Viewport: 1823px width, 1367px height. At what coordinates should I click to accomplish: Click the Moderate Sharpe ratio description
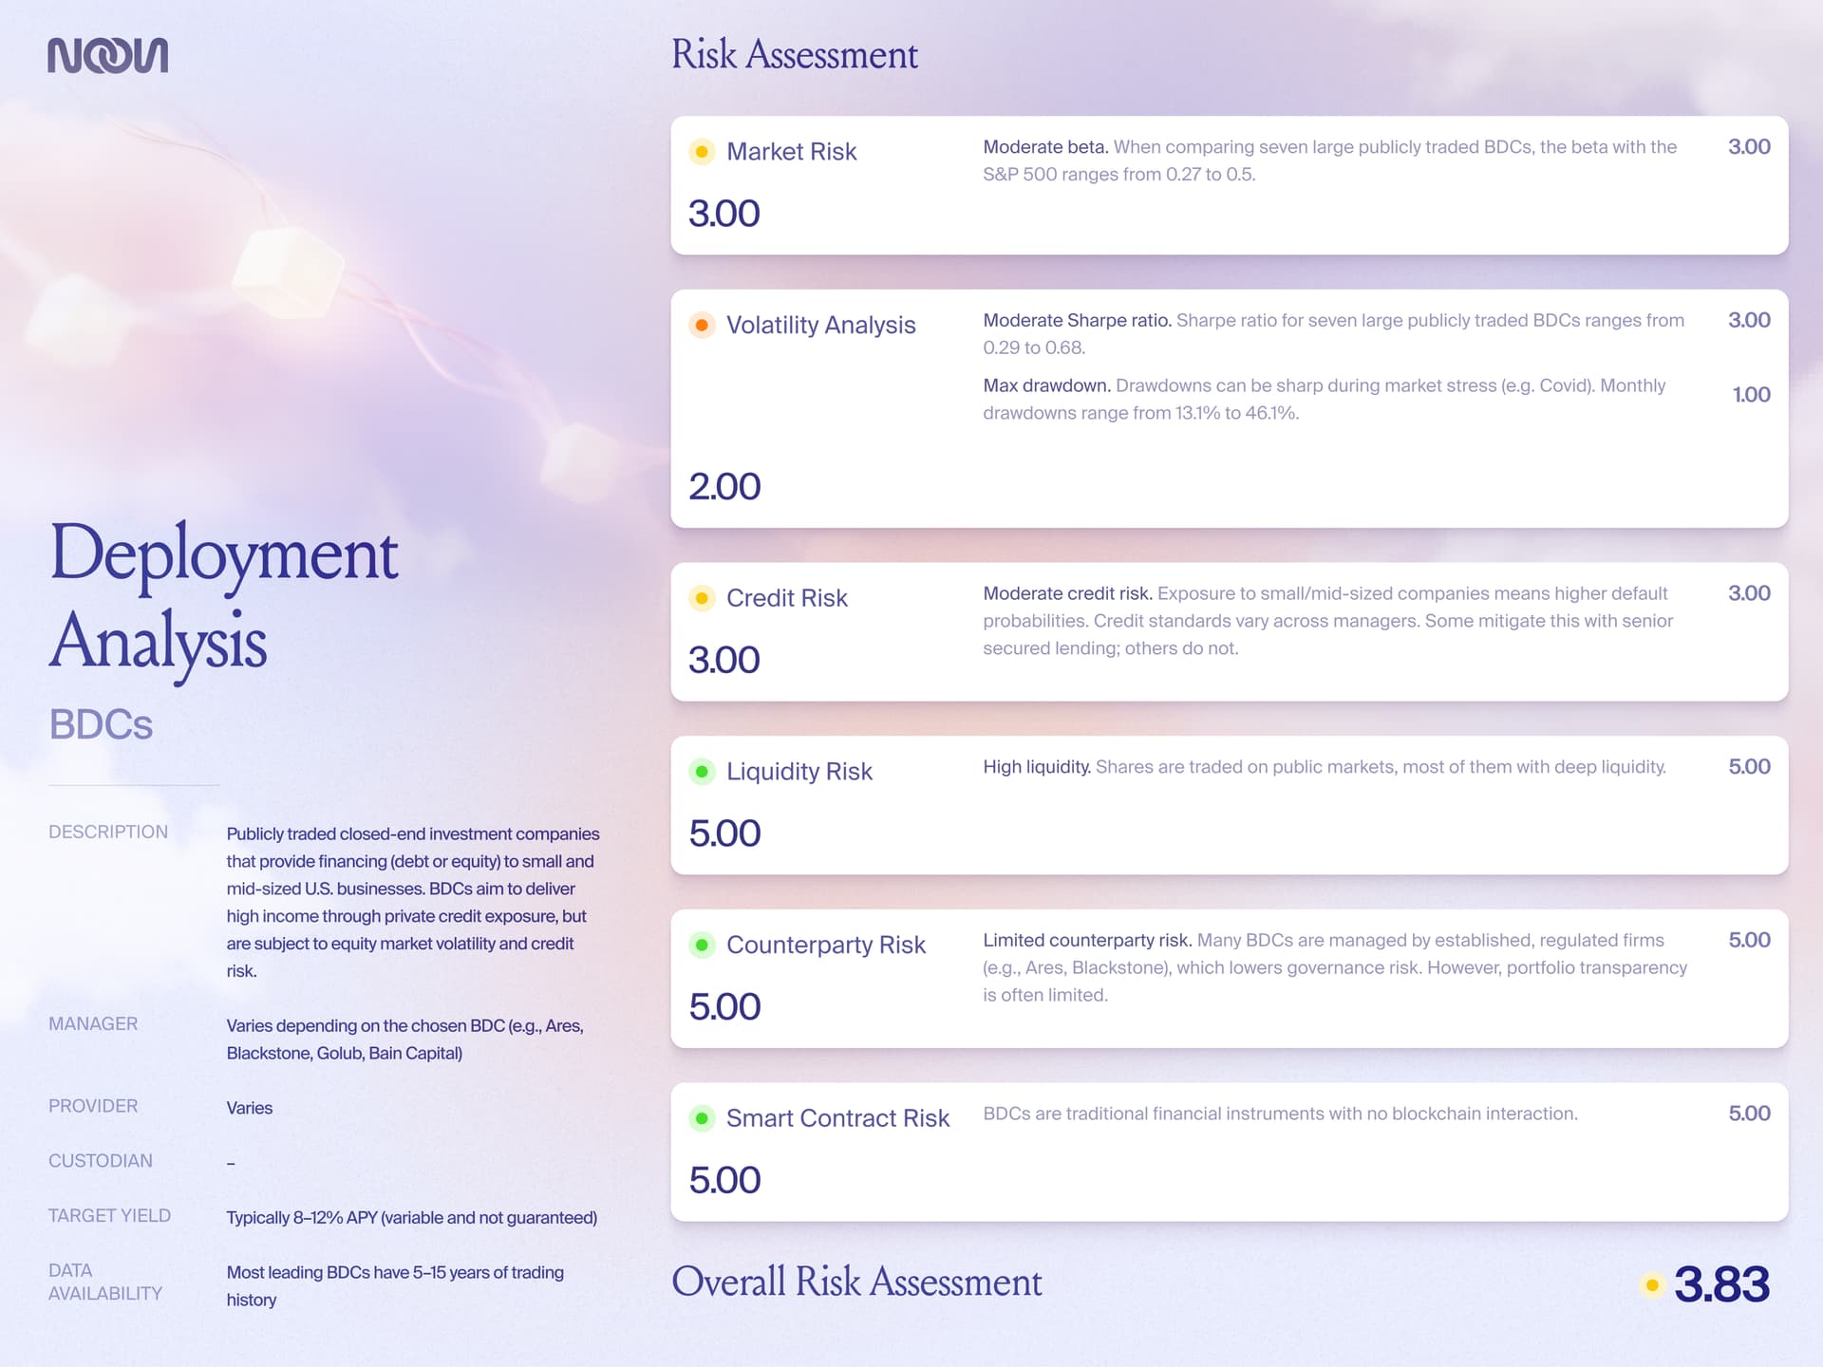click(1333, 334)
